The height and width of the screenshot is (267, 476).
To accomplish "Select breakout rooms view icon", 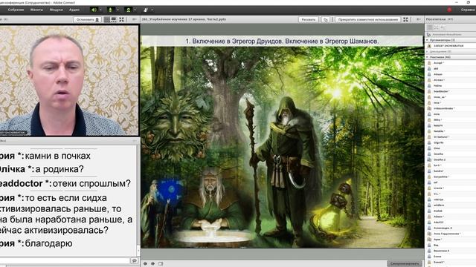I will pos(437,27).
